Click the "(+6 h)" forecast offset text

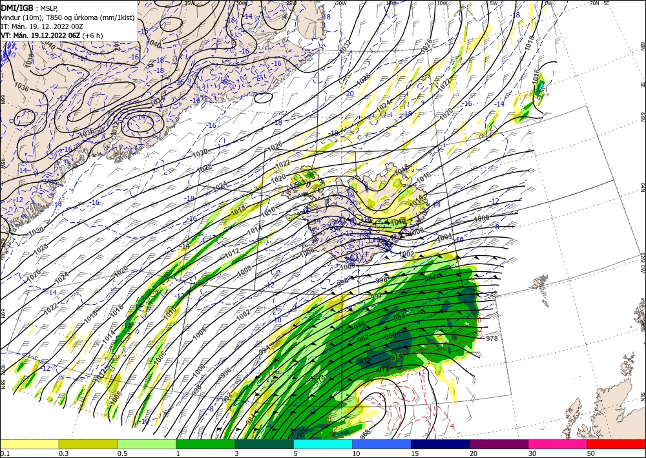click(x=92, y=36)
